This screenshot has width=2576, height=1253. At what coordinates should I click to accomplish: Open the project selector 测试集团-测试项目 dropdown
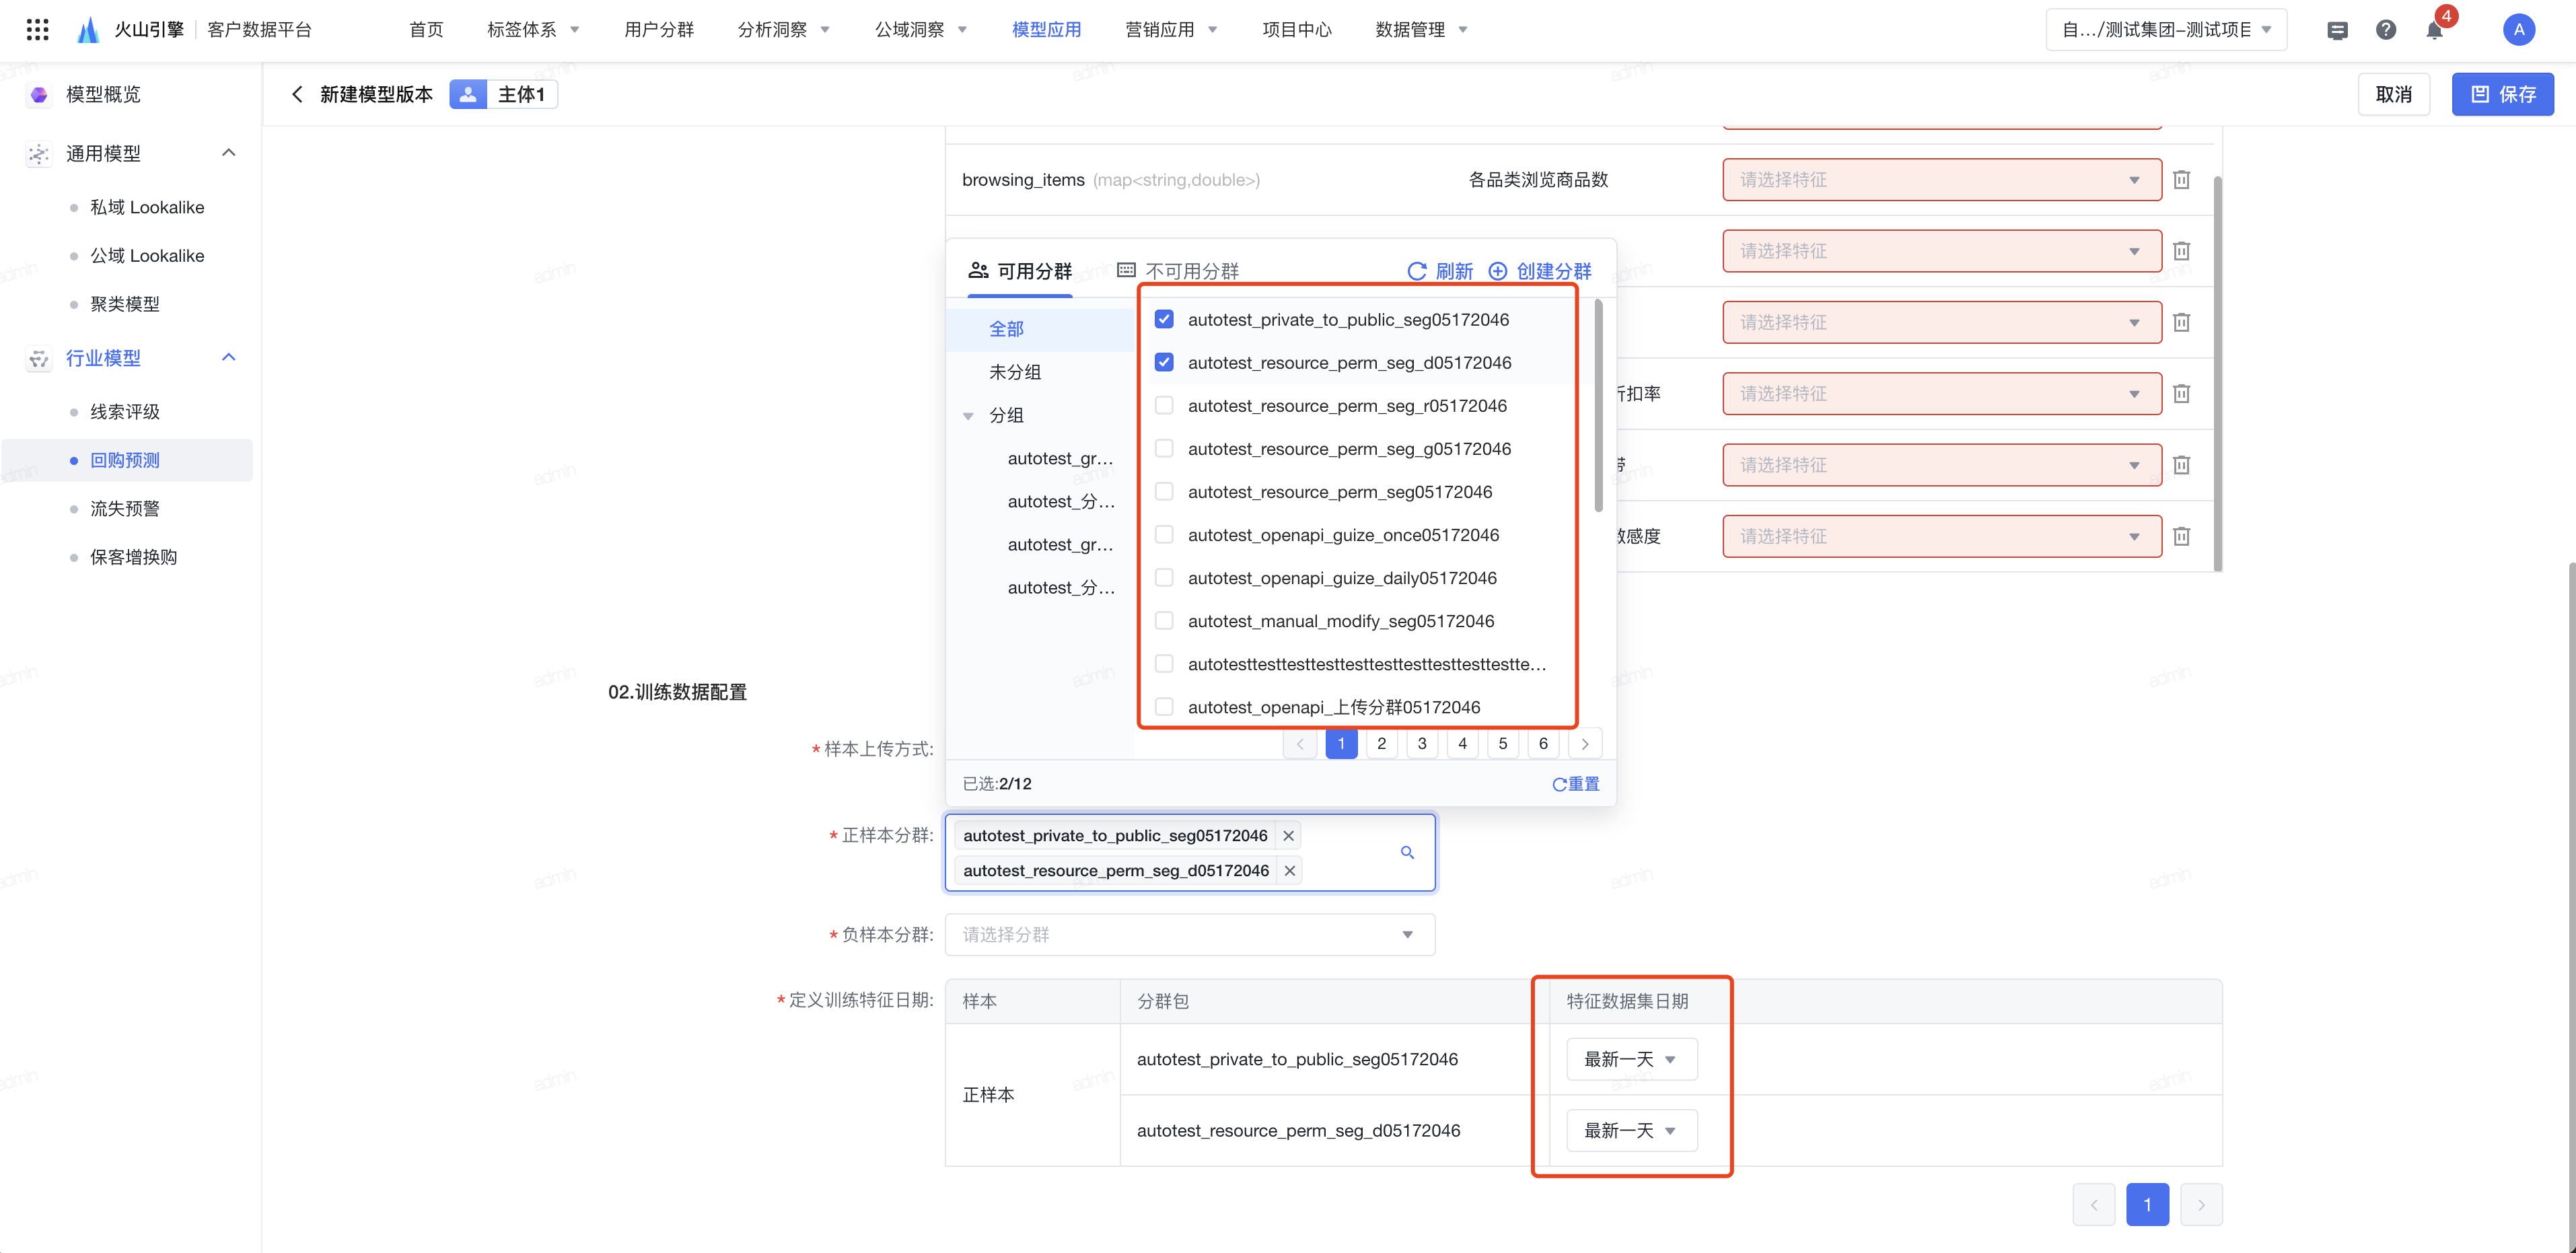pos(2166,30)
